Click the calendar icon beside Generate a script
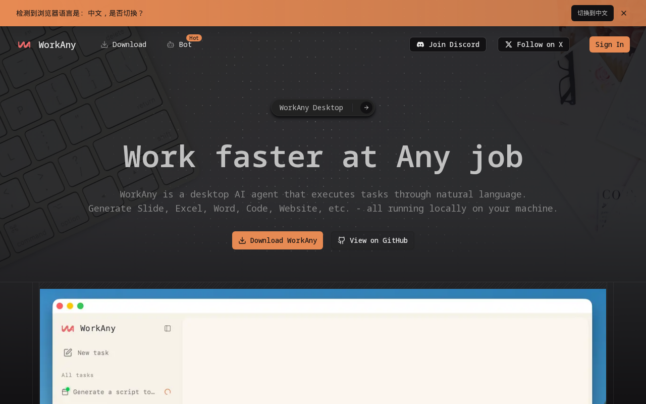The image size is (646, 404). point(65,391)
